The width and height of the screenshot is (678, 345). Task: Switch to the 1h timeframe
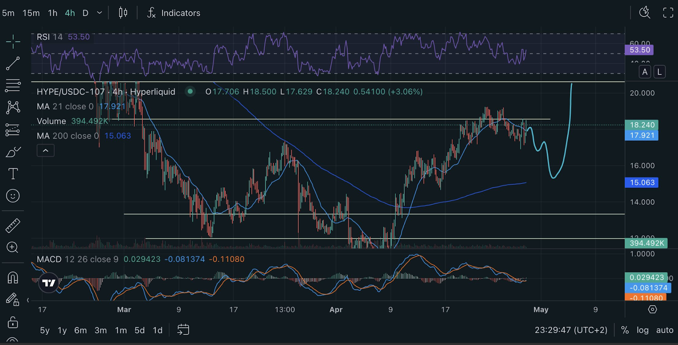point(53,13)
